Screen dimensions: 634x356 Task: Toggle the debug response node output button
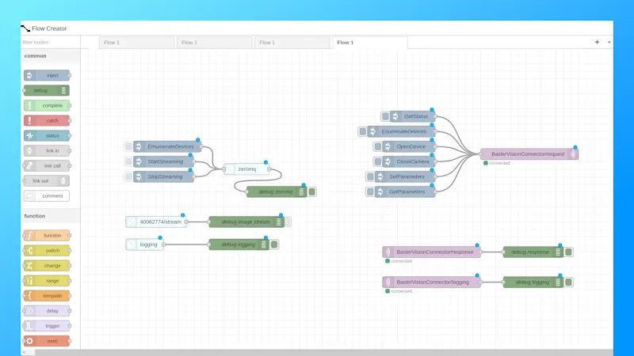pos(569,252)
